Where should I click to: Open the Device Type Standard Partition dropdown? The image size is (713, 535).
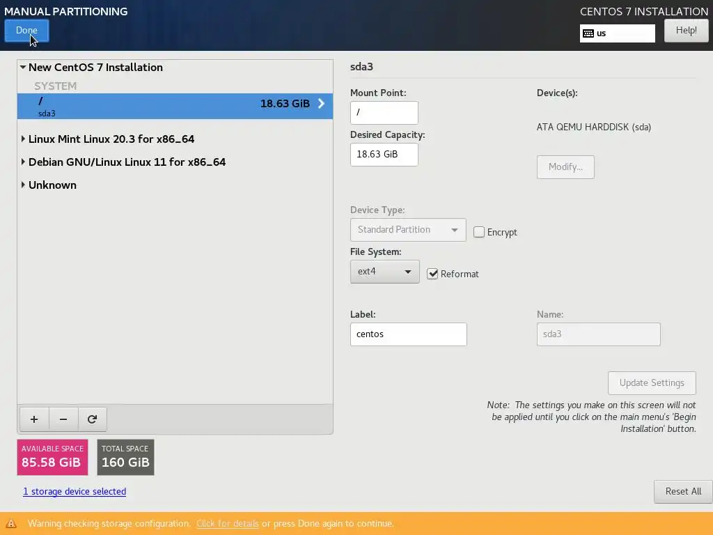click(x=408, y=230)
